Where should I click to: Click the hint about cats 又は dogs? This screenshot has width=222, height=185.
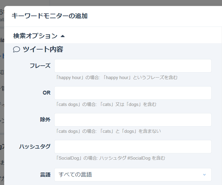[106, 104]
